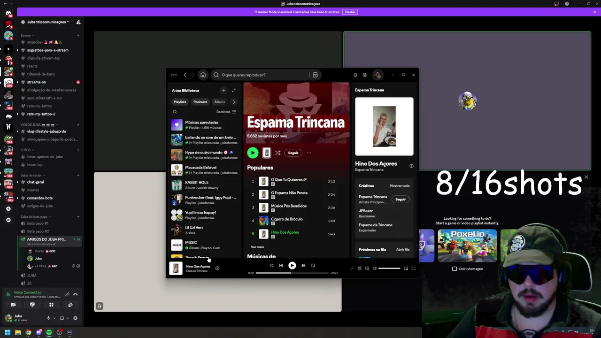Open Discord soundboard button
This screenshot has width=601, height=338.
coord(70,305)
